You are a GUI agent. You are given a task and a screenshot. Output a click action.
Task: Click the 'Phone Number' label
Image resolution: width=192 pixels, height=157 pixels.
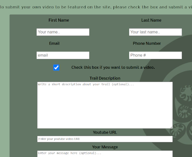(147, 43)
